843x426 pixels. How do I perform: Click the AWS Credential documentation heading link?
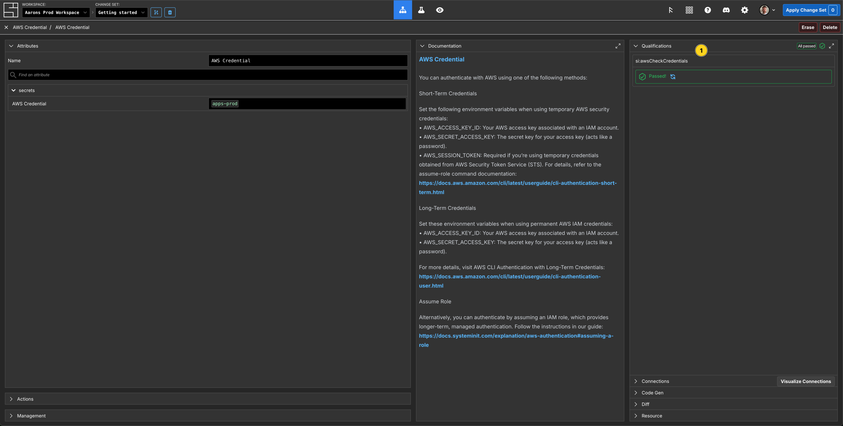pyautogui.click(x=442, y=59)
